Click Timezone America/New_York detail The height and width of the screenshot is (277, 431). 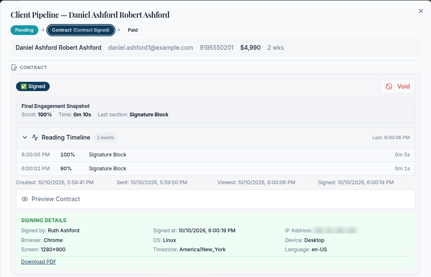coord(190,250)
